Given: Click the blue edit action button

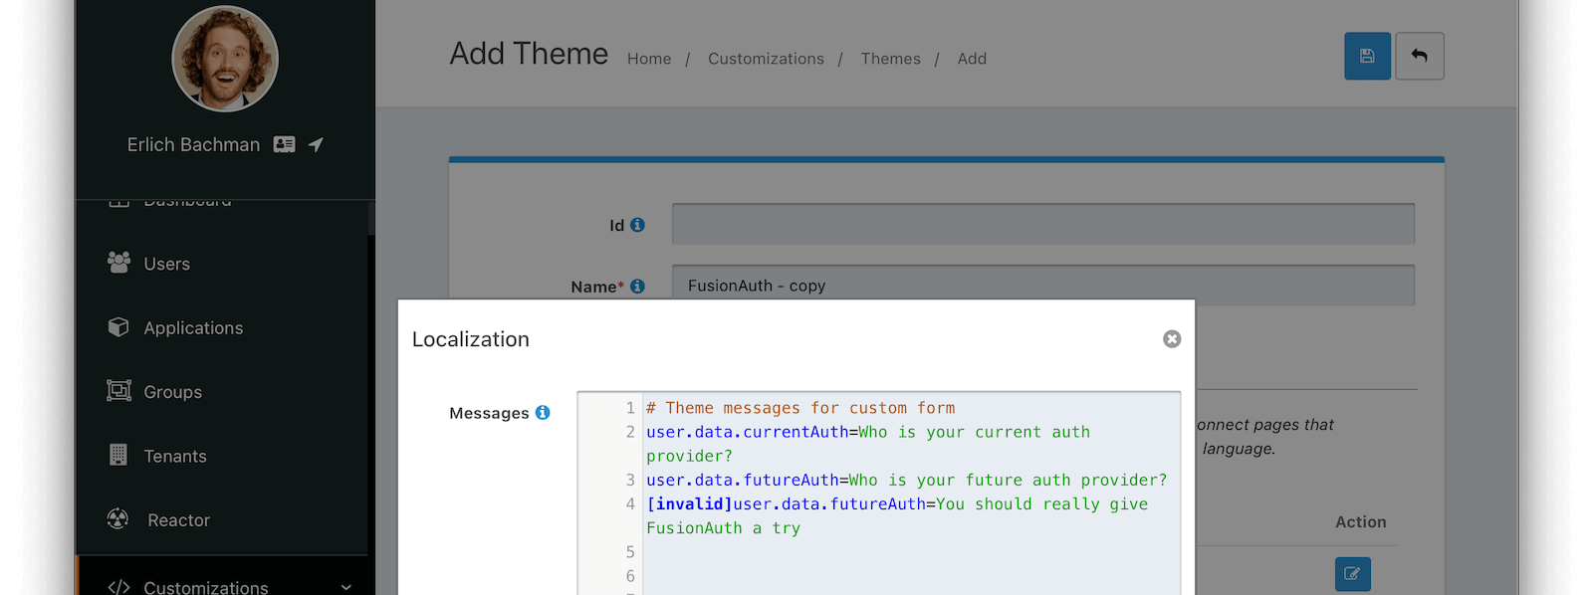Looking at the screenshot, I should [1352, 573].
